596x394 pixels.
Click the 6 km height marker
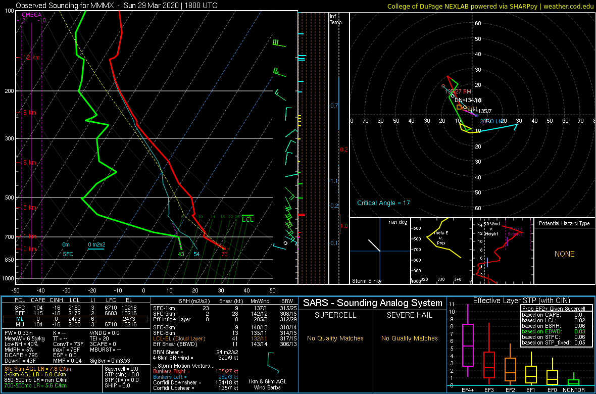tap(29, 162)
